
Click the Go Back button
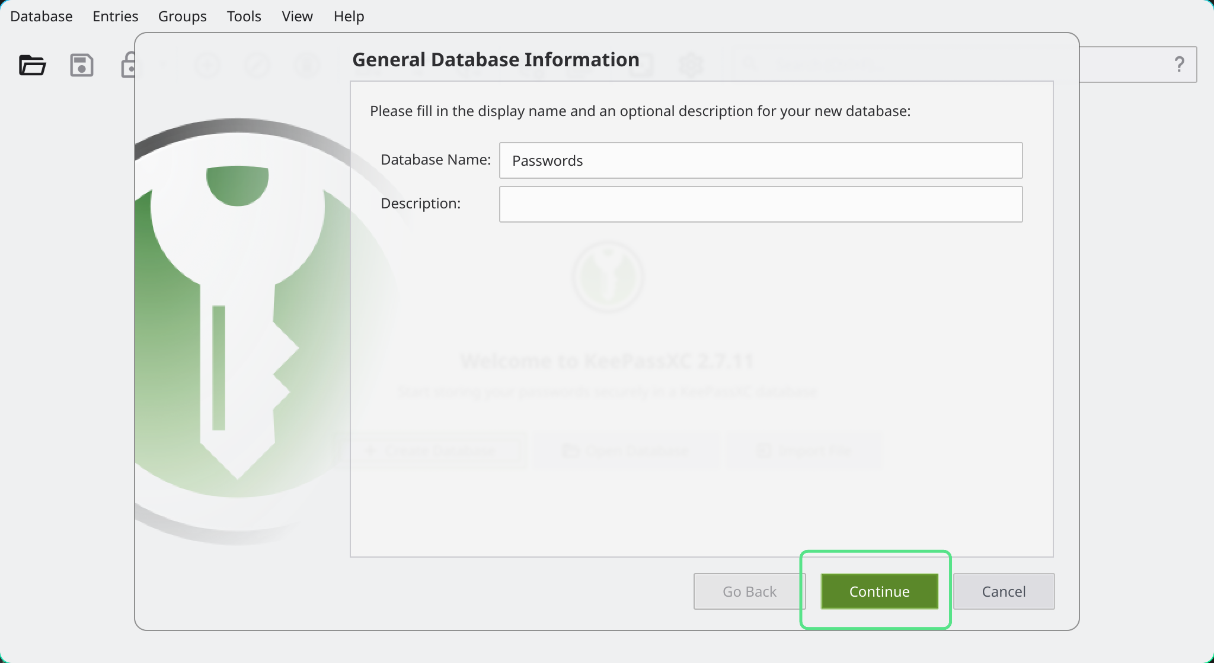point(749,591)
